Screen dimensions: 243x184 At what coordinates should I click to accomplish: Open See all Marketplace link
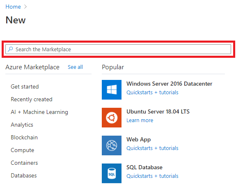[x=75, y=67]
